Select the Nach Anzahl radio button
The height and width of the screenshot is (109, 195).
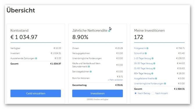[x=153, y=93]
